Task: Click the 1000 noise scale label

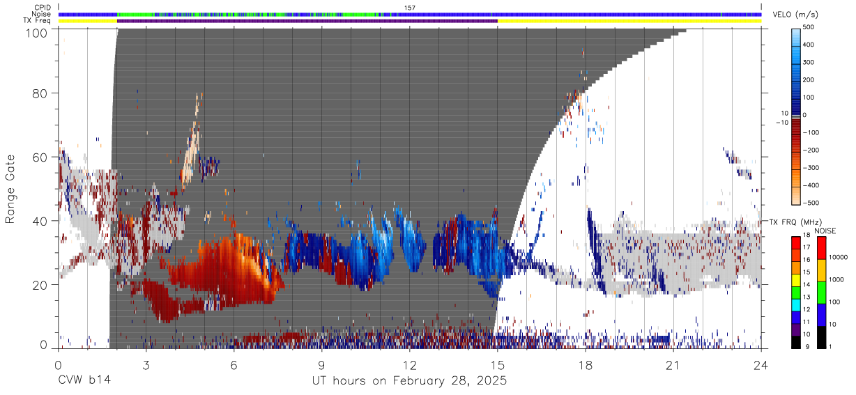Action: click(836, 279)
